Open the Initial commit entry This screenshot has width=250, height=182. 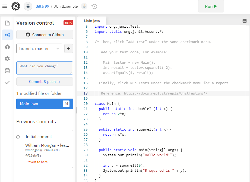(48, 149)
